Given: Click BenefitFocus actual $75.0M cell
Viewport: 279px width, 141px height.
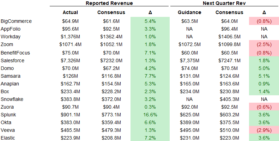Looking at the screenshot, I should [x=70, y=53].
